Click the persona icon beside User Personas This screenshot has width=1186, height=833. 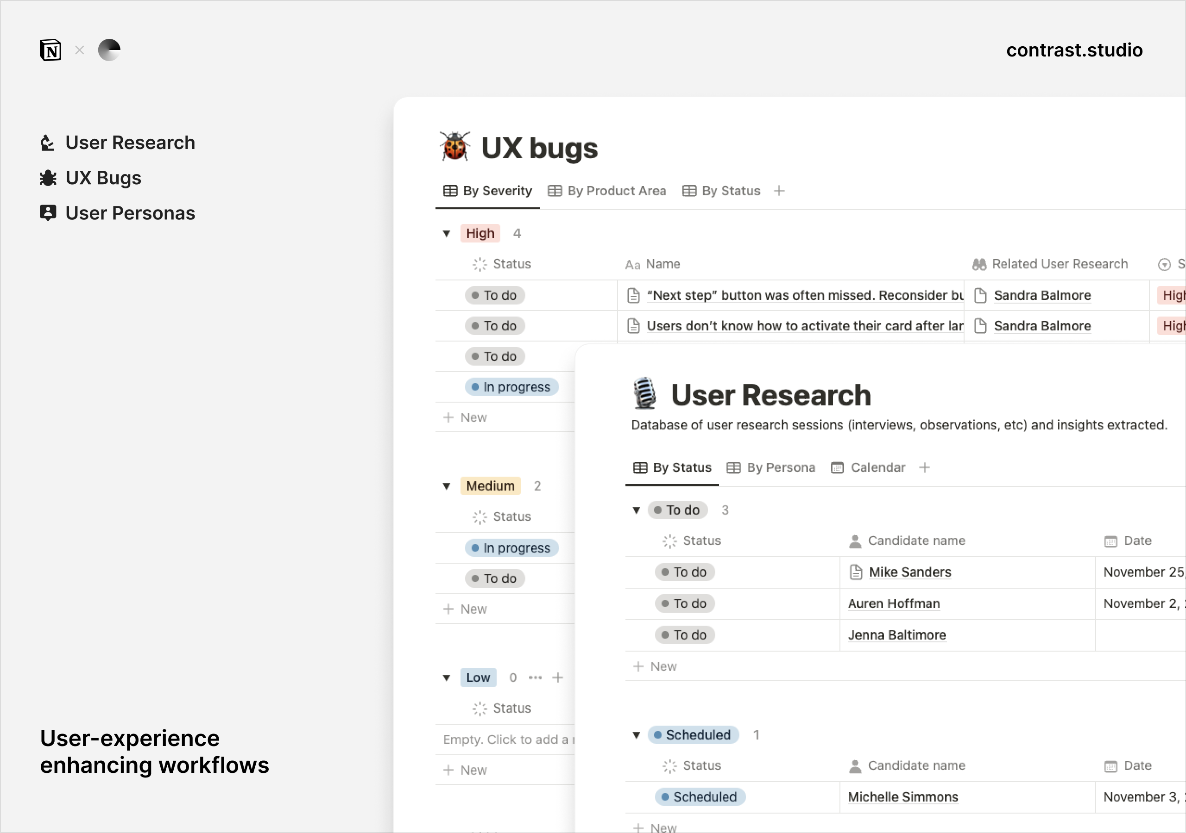(x=48, y=213)
